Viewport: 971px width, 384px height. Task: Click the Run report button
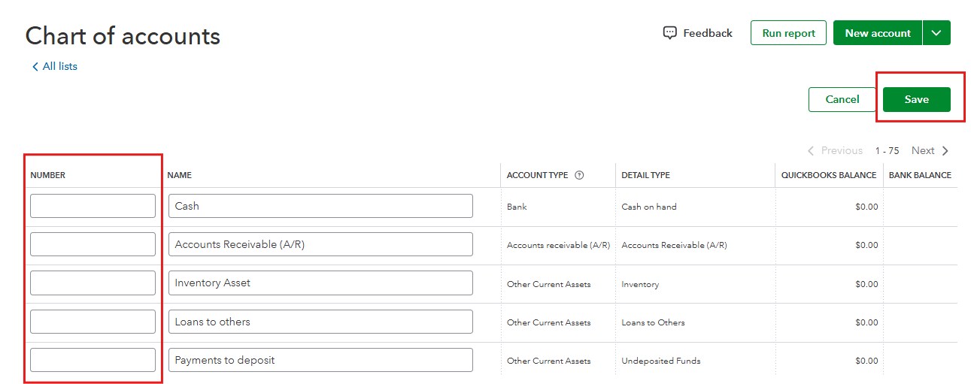click(788, 33)
